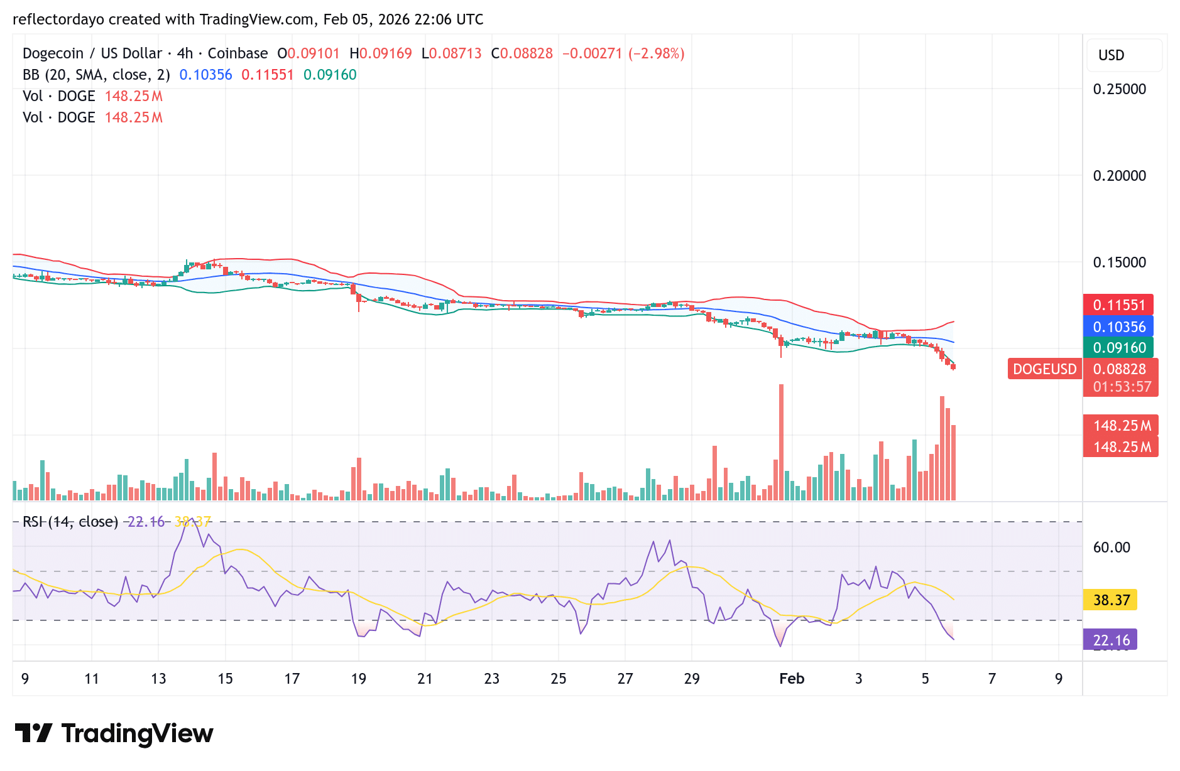This screenshot has height=771, width=1180.
Task: Click the 0.20000 price axis label
Action: (x=1120, y=176)
